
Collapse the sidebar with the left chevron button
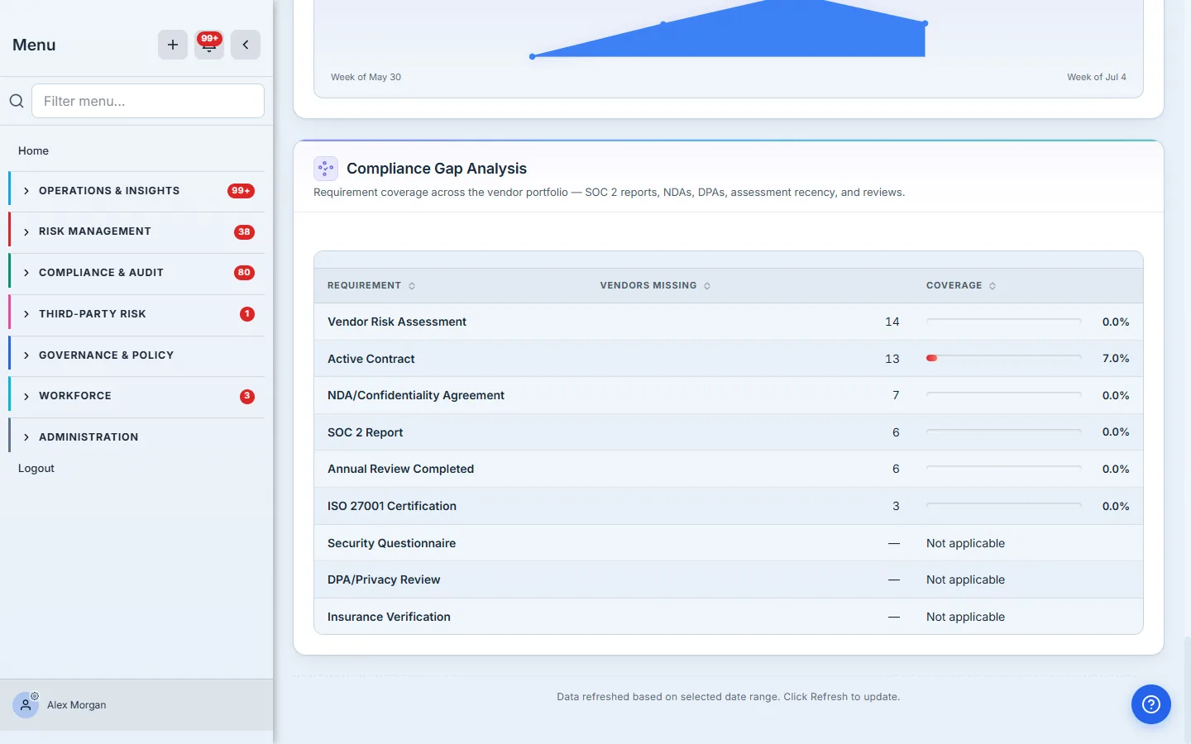(246, 45)
